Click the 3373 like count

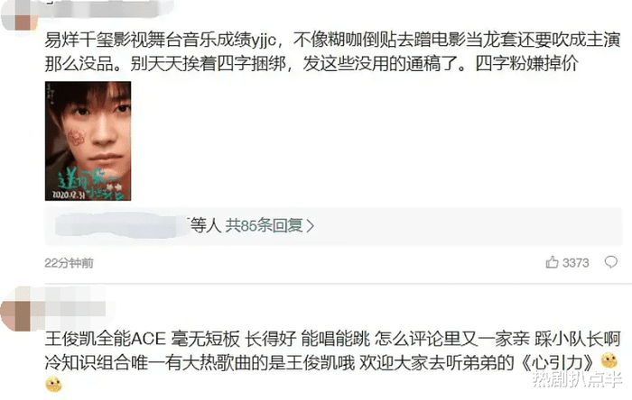[x=576, y=263]
